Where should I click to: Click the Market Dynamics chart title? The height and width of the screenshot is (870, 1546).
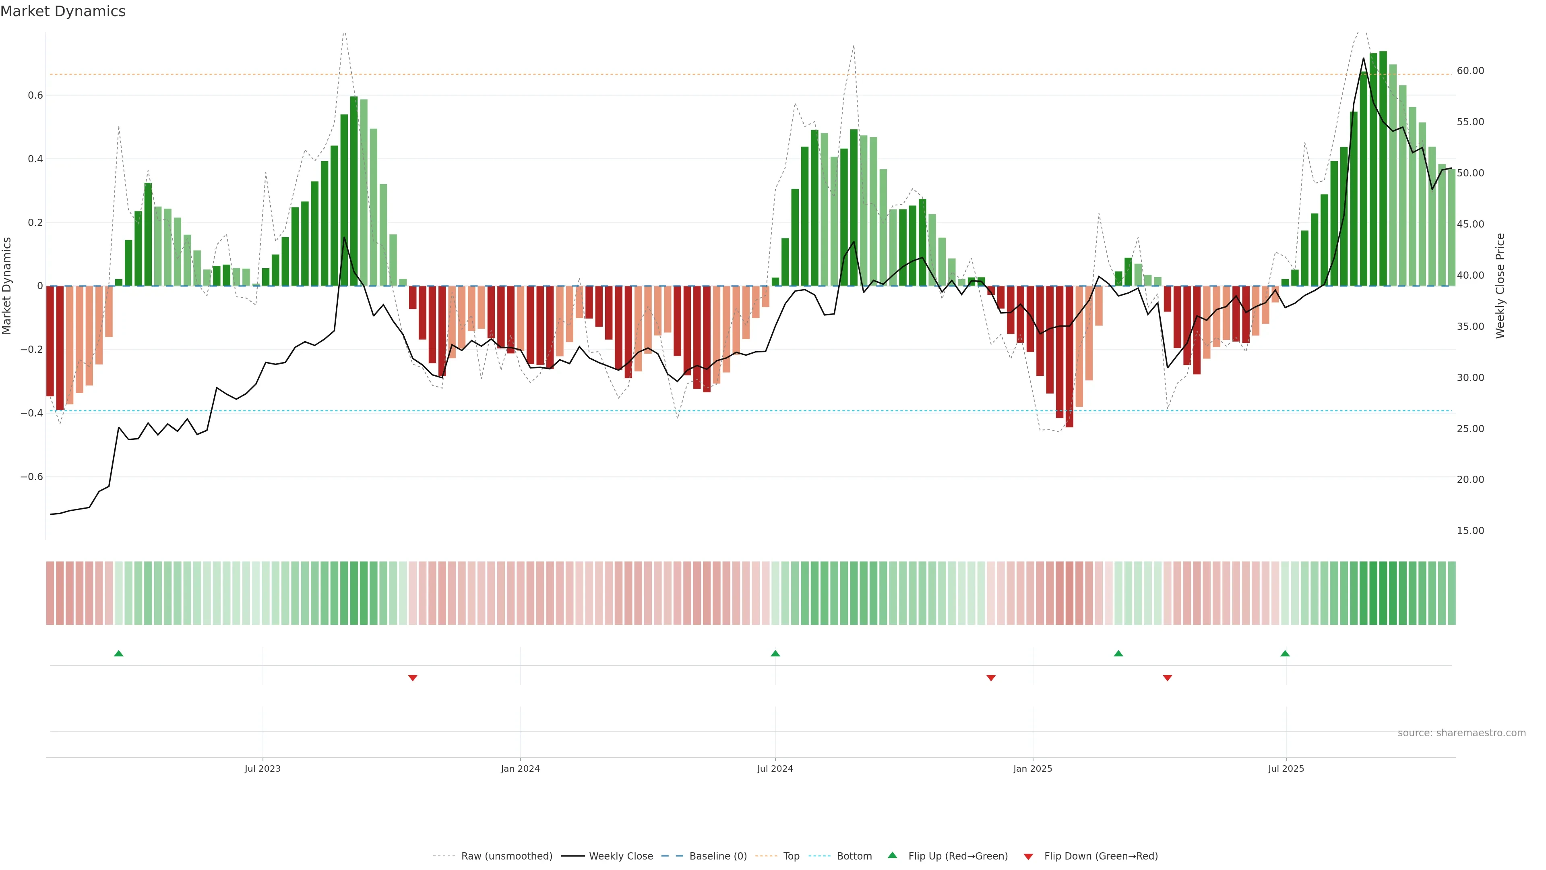tap(63, 11)
